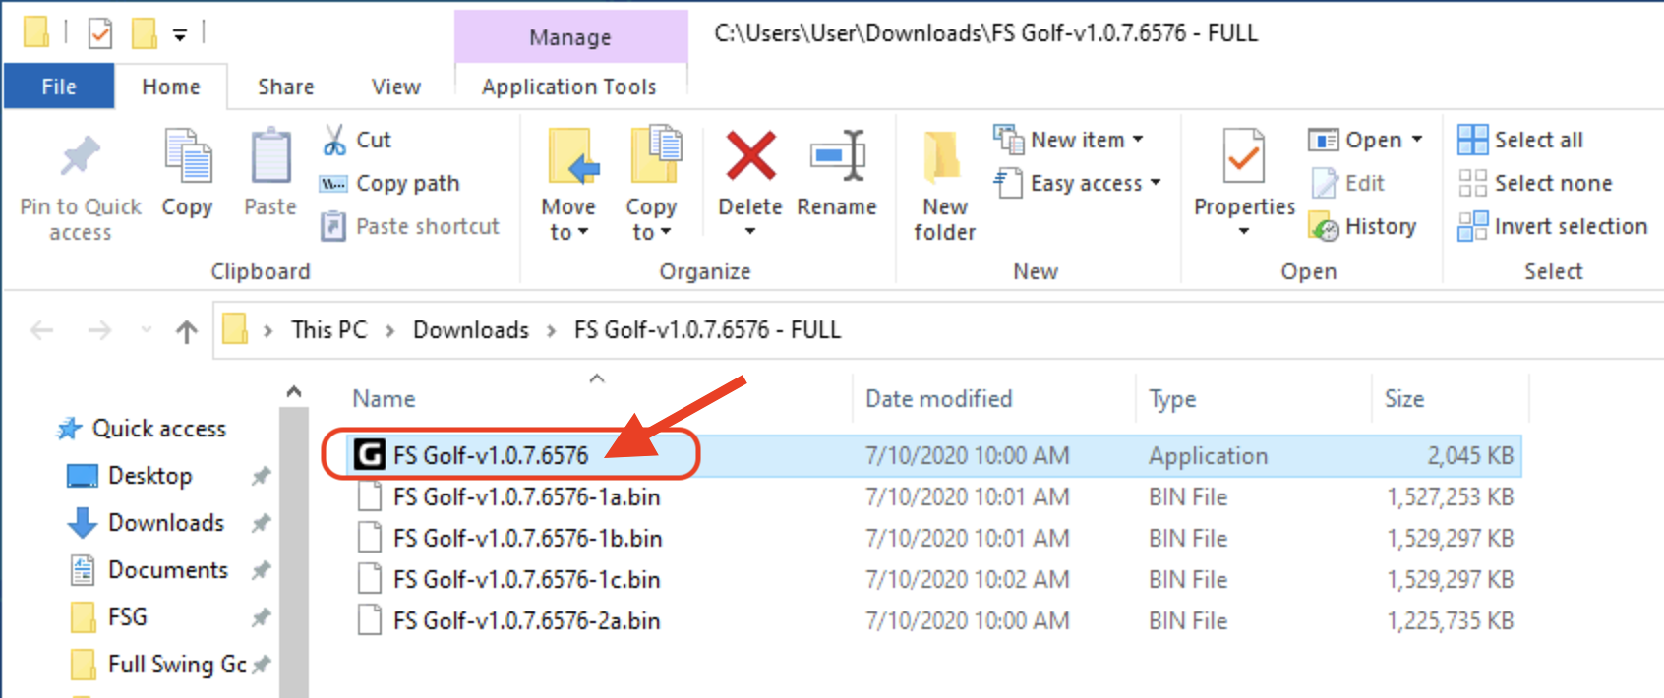The image size is (1664, 698).
Task: Click the Copy to icon in Organize group
Action: [x=654, y=155]
